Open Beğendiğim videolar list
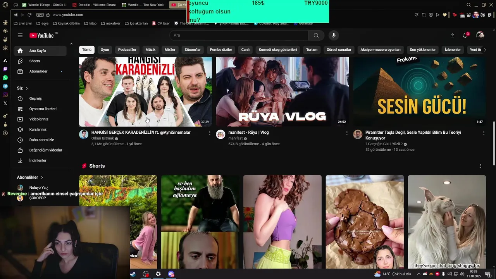The width and height of the screenshot is (496, 279). coord(41,150)
